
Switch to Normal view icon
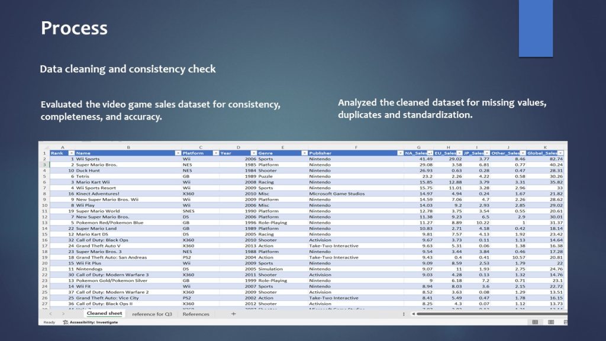tap(535, 322)
